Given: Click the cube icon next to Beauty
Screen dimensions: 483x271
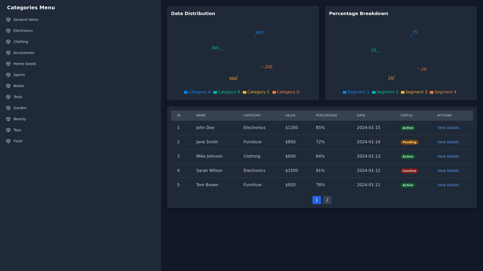Looking at the screenshot, I should (x=8, y=119).
